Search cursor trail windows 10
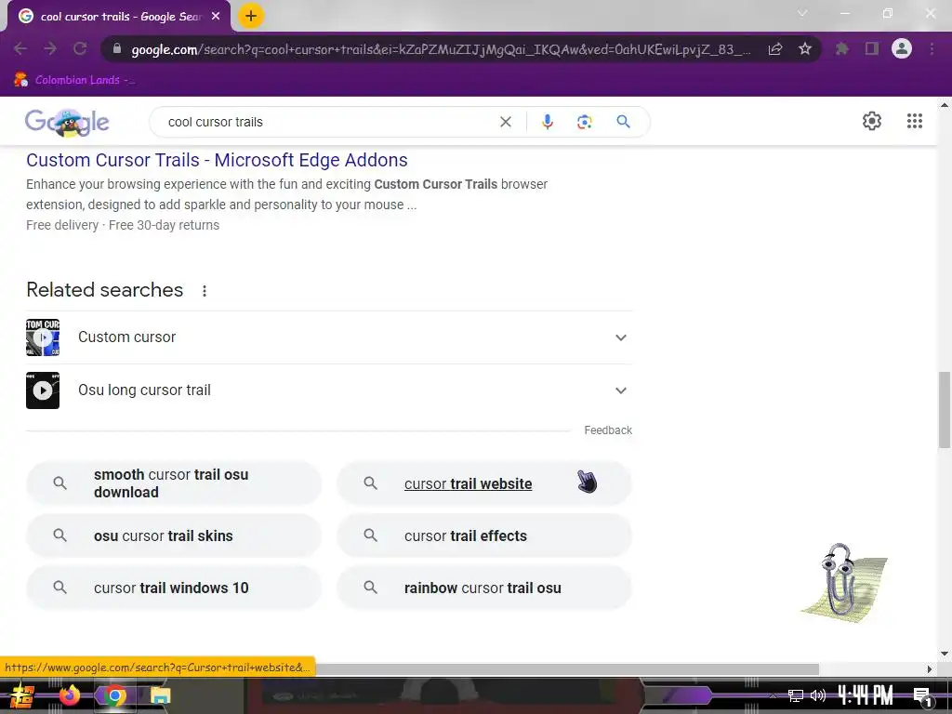The width and height of the screenshot is (952, 714). [x=174, y=588]
